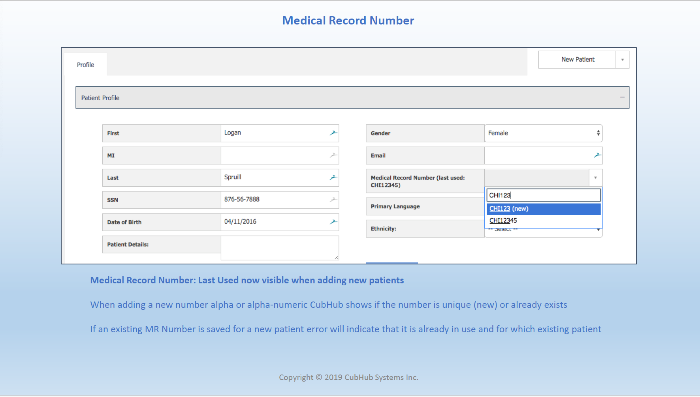Viewport: 700px width, 397px height.
Task: Click the icon in MI field
Action: (x=333, y=155)
